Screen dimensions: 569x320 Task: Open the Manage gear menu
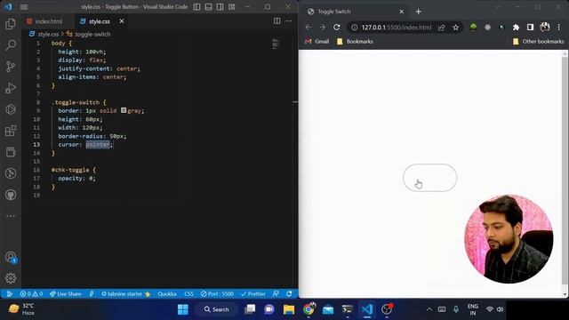(11, 278)
